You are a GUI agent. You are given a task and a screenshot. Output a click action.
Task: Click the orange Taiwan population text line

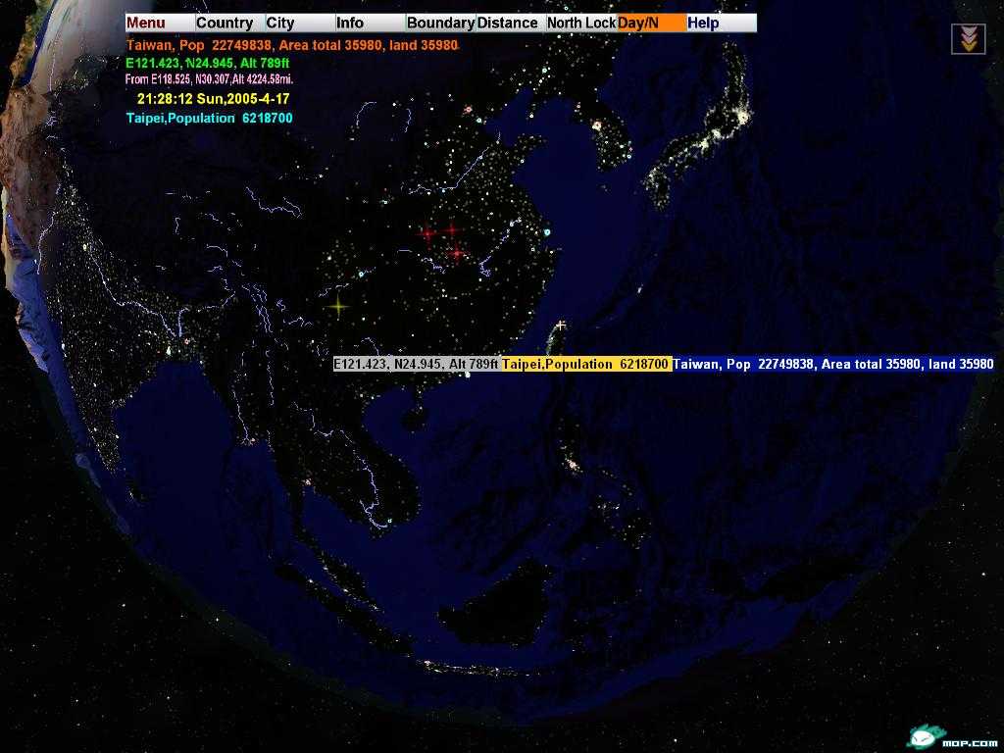tap(292, 45)
